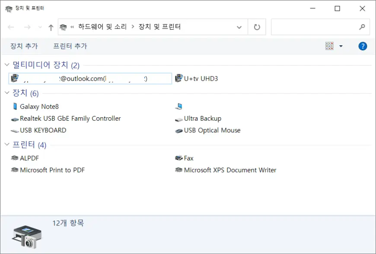Select the Microsoft XPS Document Writer icon
This screenshot has height=254, width=376.
coord(179,170)
